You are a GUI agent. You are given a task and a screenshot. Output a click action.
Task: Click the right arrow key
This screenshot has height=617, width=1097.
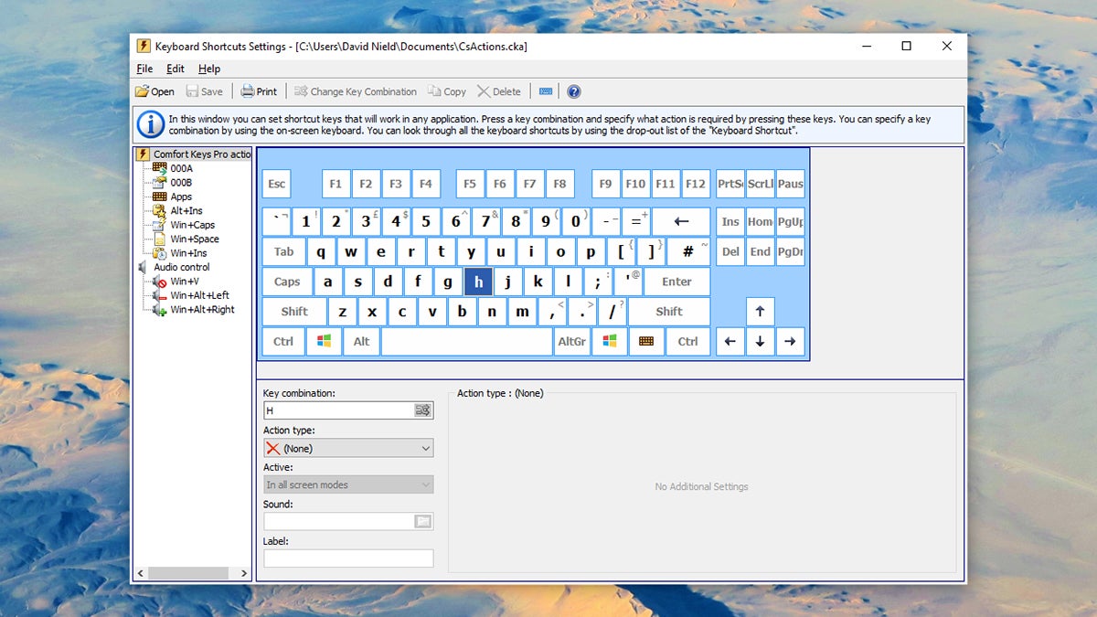coord(790,341)
